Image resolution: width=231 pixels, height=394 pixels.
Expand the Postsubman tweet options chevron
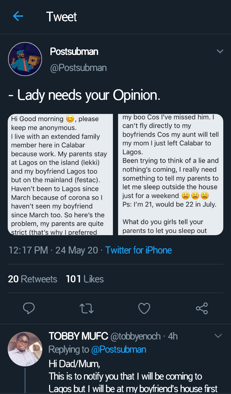tap(220, 51)
